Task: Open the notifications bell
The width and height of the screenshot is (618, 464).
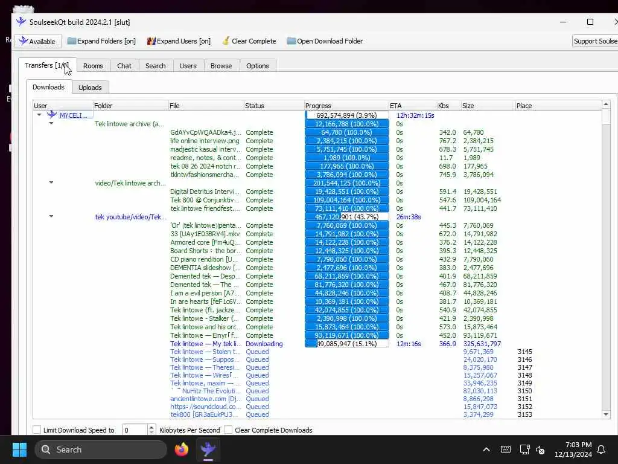Action: (x=602, y=449)
